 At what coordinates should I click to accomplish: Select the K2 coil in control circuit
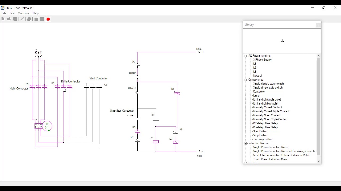pos(138,141)
